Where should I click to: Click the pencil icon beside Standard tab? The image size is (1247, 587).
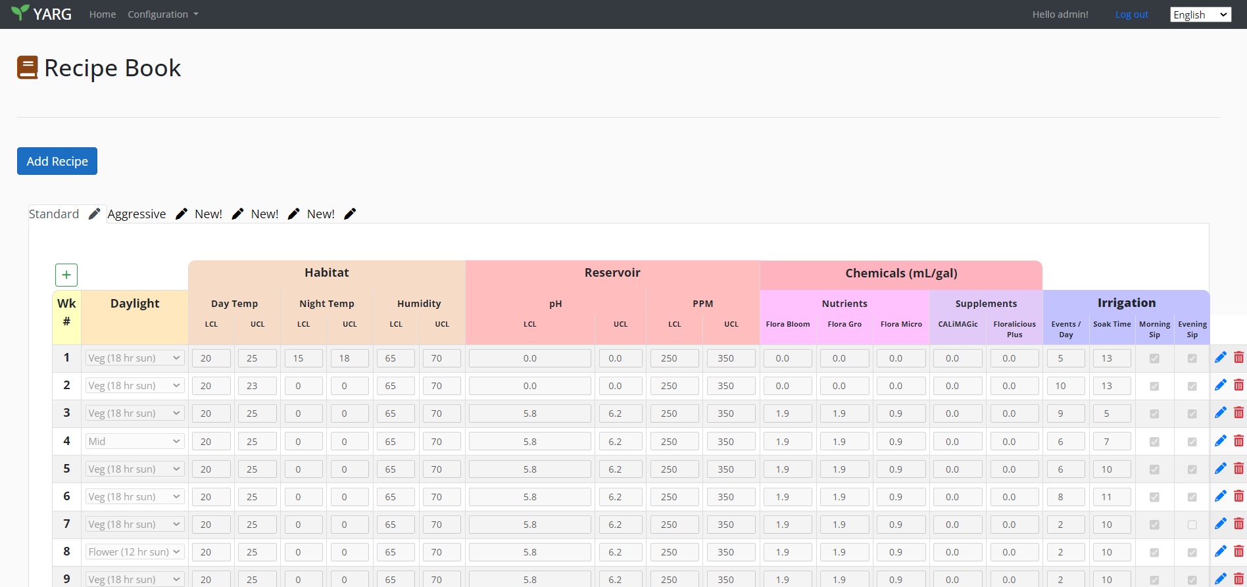pyautogui.click(x=95, y=214)
